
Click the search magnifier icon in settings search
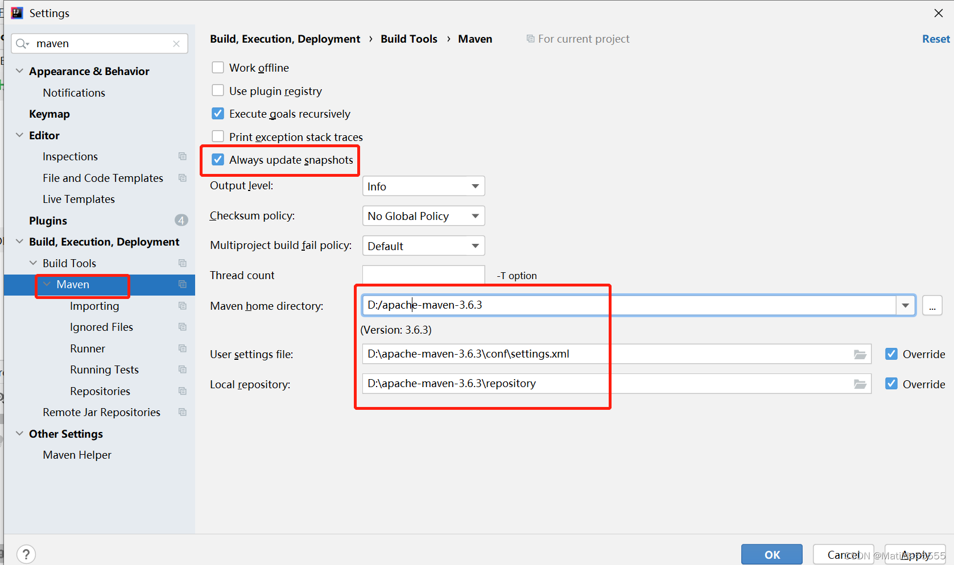[22, 44]
